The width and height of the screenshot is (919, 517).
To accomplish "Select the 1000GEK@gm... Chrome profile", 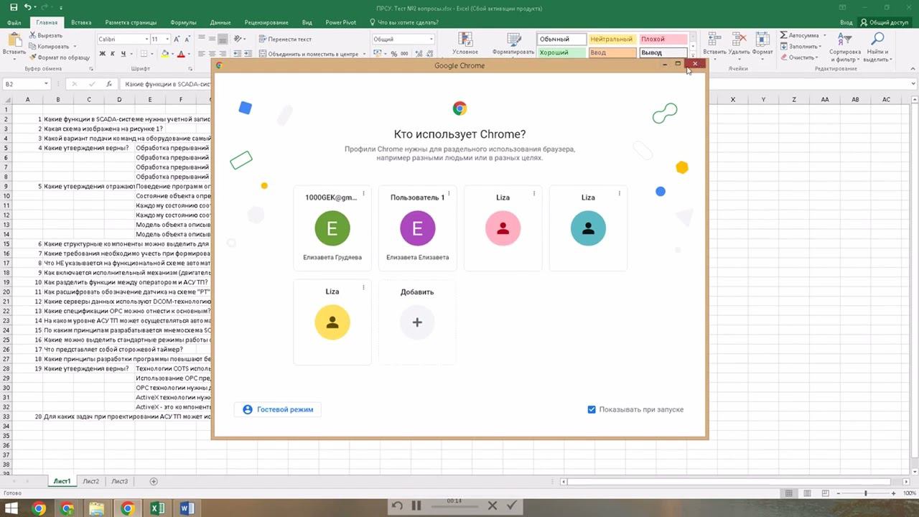I will pos(332,228).
